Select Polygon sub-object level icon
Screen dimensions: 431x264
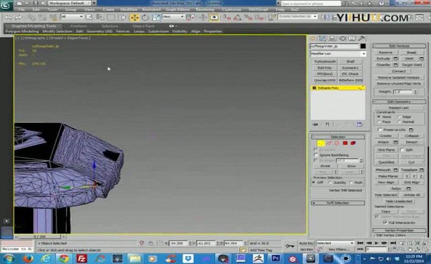point(345,143)
